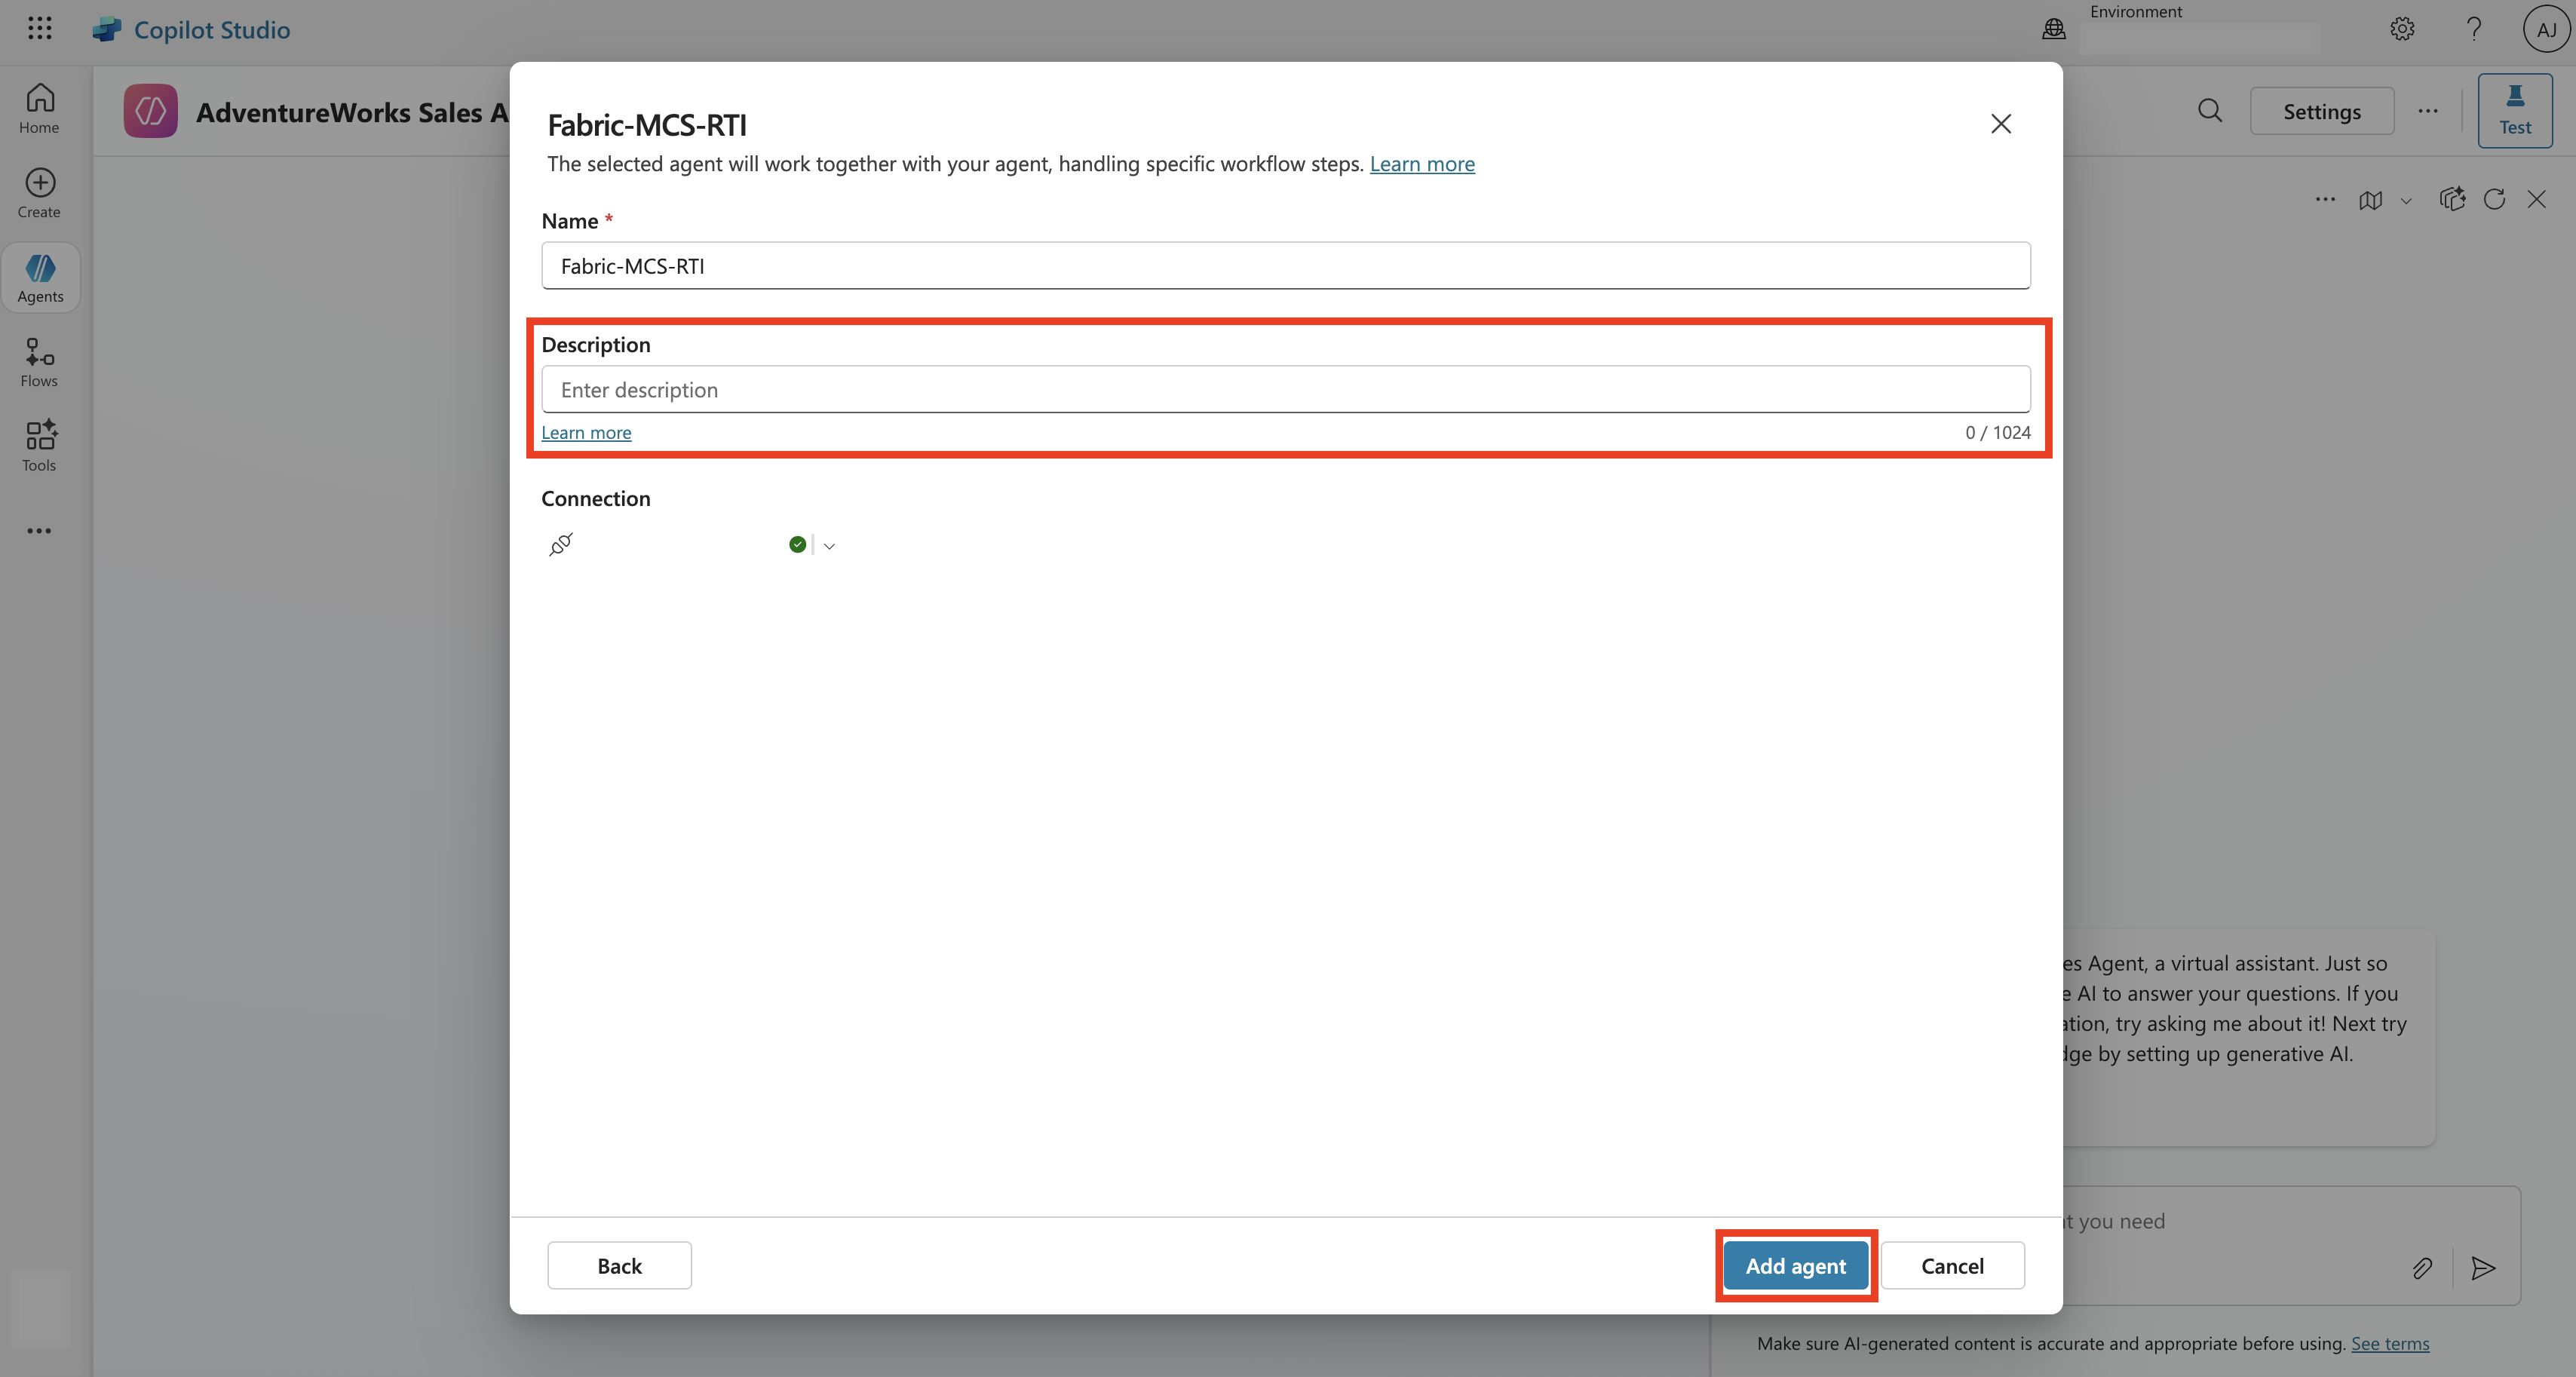Image resolution: width=2576 pixels, height=1377 pixels.
Task: Close the Fabric-MCS-RTI dialog
Action: (x=2000, y=124)
